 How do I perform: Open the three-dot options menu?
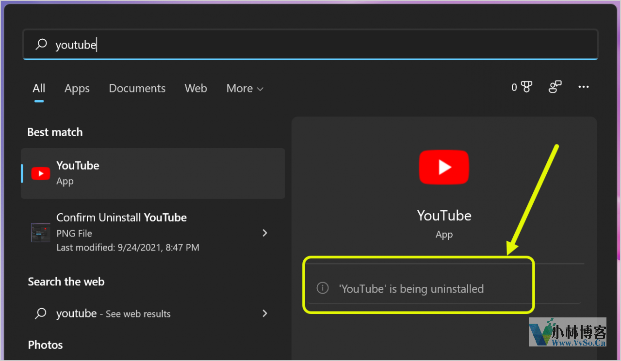pyautogui.click(x=584, y=87)
